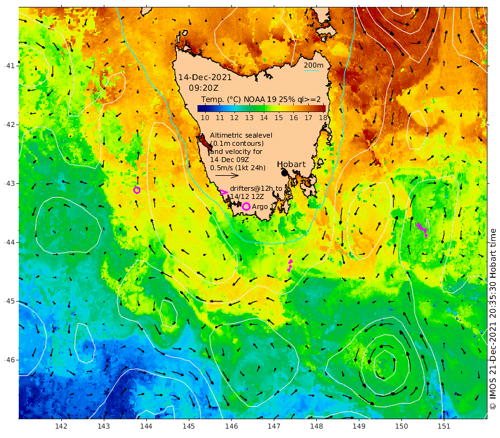Click the '14-Dec-2021' date label
Image resolution: width=500 pixels, height=438 pixels.
click(205, 77)
